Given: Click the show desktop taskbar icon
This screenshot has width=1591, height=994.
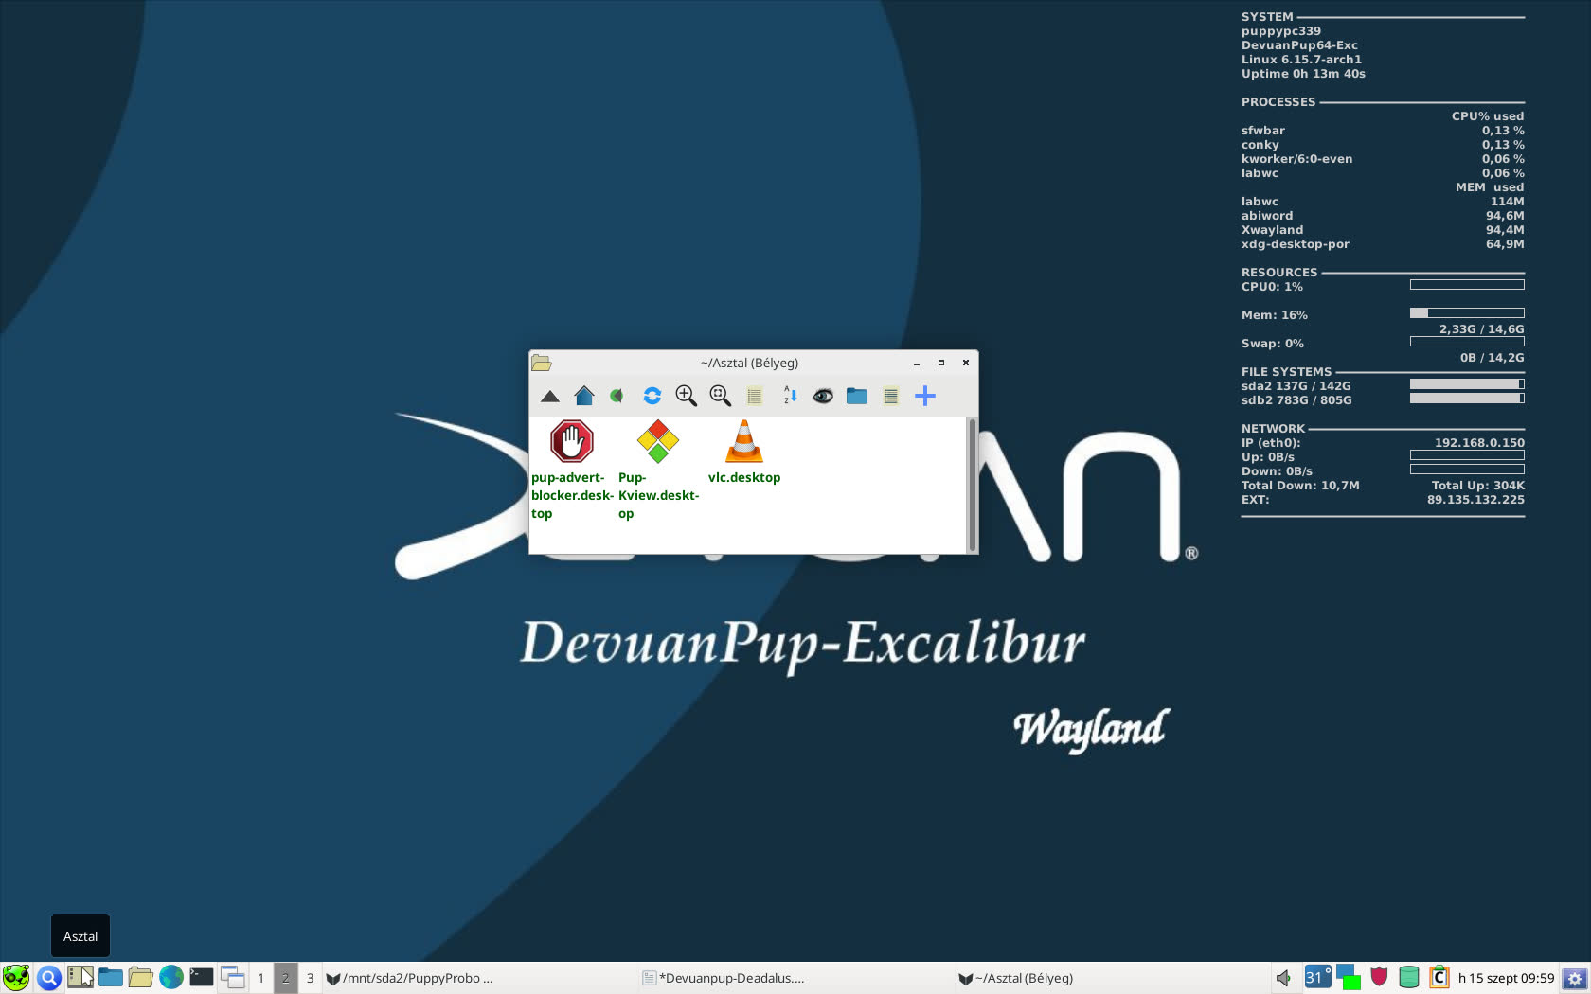Looking at the screenshot, I should pyautogui.click(x=80, y=977).
